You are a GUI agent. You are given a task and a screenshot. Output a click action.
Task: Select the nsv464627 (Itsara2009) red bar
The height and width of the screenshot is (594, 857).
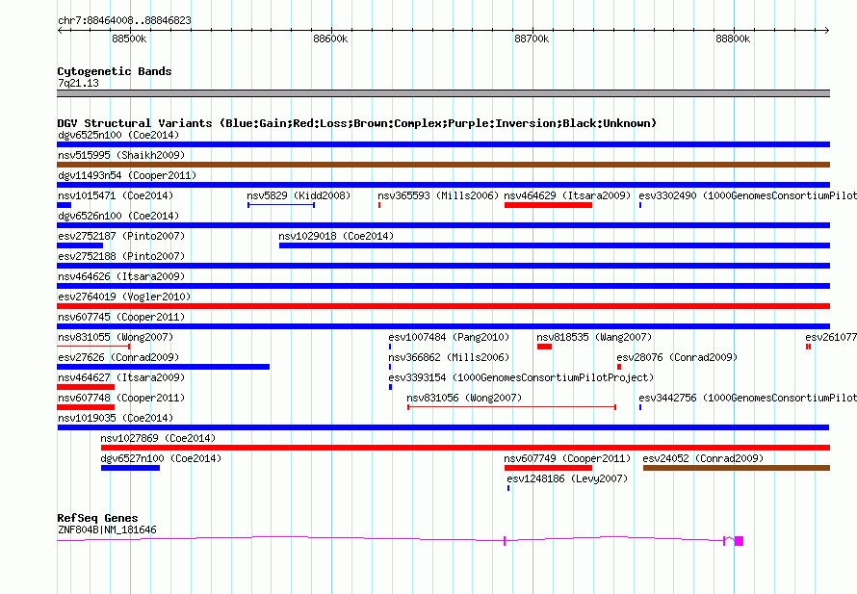coord(86,387)
